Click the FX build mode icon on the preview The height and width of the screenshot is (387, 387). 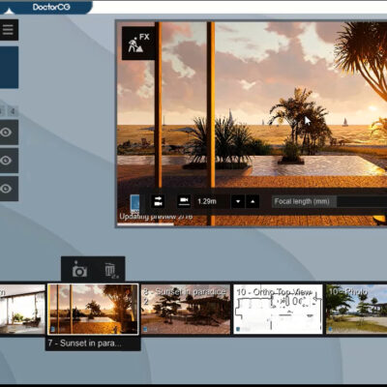138,44
